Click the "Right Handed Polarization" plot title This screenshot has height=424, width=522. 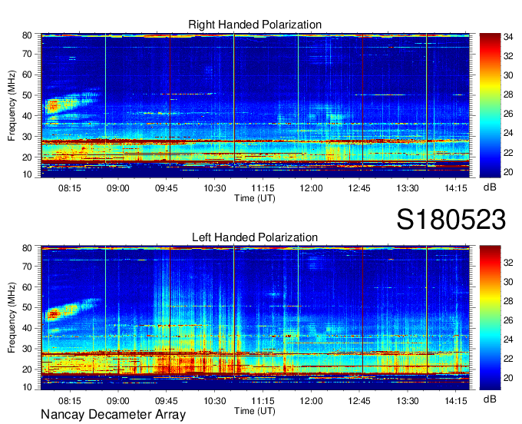(x=255, y=25)
